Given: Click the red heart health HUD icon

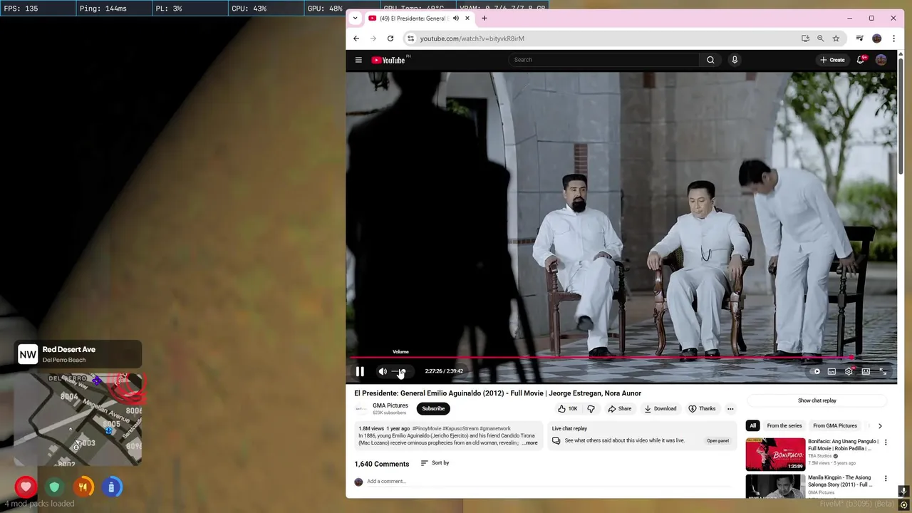Looking at the screenshot, I should [x=26, y=487].
